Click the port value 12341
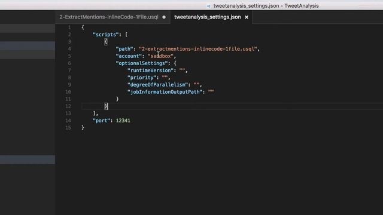383x215 pixels. click(123, 121)
